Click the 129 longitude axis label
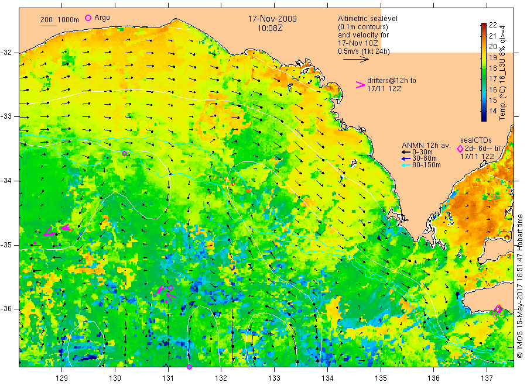Screen dimensions: 527x386 tap(62, 378)
